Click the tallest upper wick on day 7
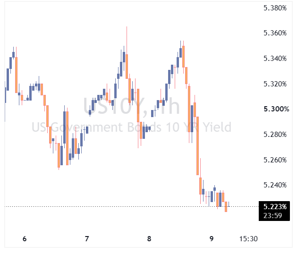Screen dimensions: 297x254 [127, 40]
